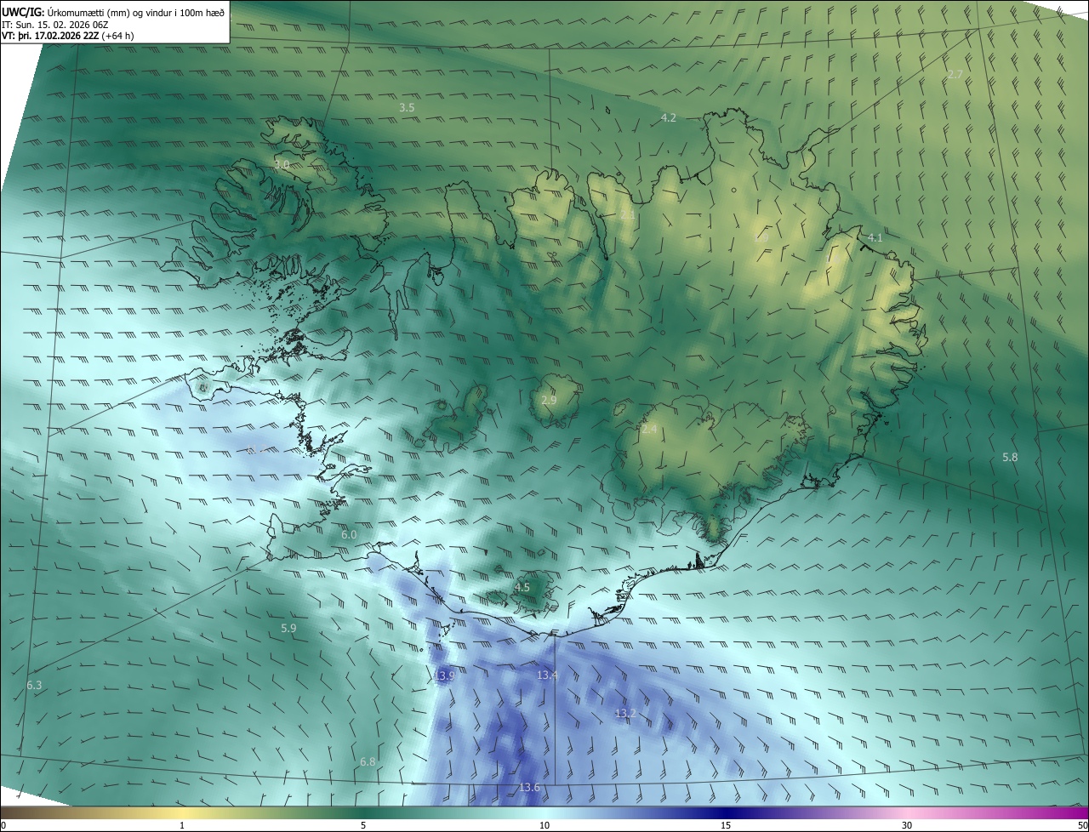The height and width of the screenshot is (832, 1089).
Task: Click the 4.2 value label north of Iceland
Action: pyautogui.click(x=668, y=117)
